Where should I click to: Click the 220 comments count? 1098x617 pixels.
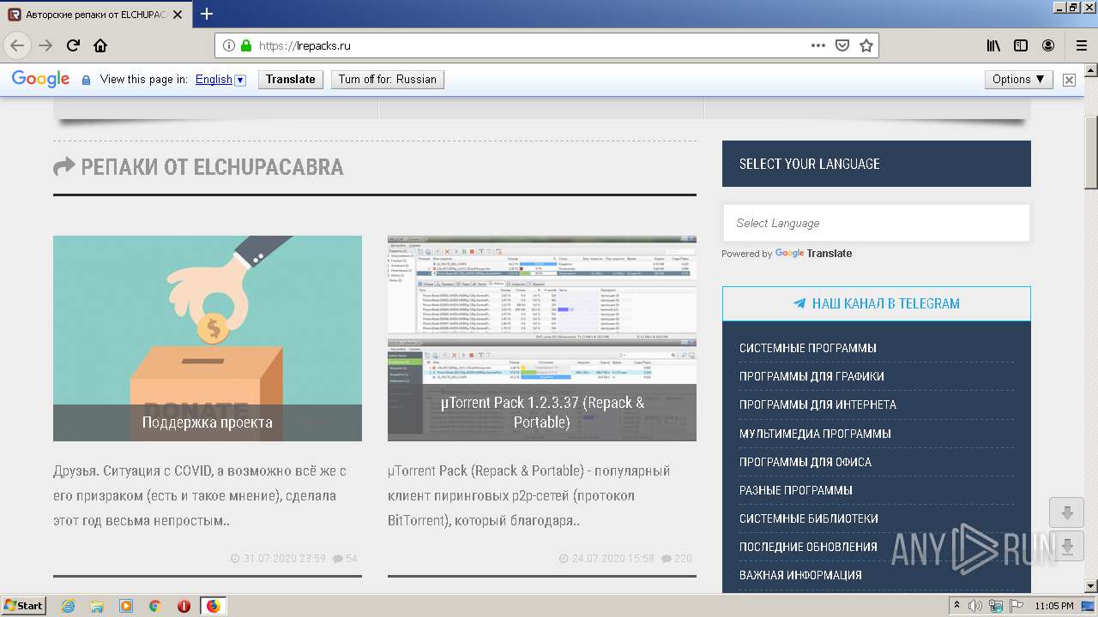(676, 558)
